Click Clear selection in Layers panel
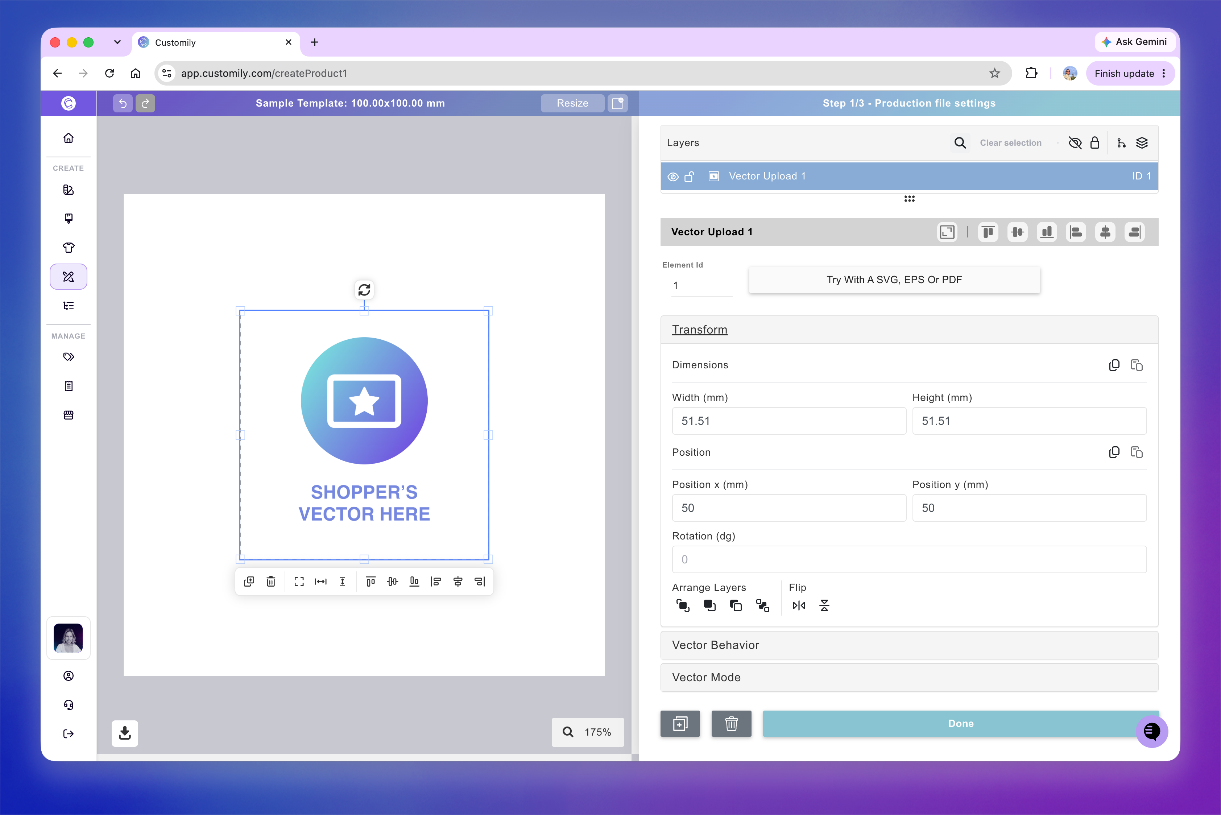The image size is (1221, 815). click(x=1010, y=143)
